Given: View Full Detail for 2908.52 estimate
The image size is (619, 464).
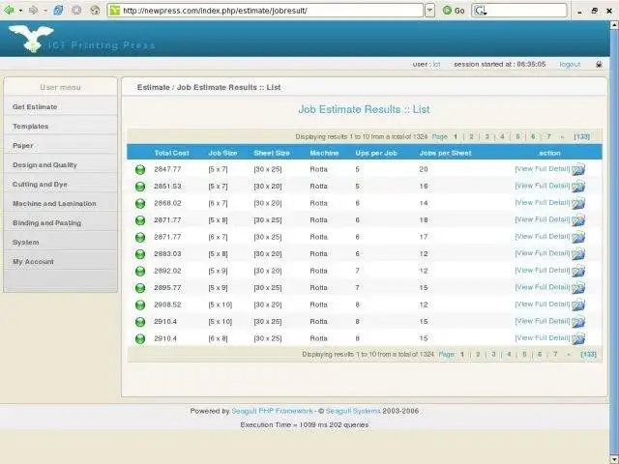Looking at the screenshot, I should 543,304.
